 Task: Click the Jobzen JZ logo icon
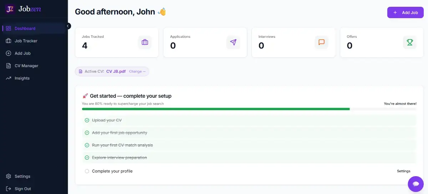tap(10, 9)
